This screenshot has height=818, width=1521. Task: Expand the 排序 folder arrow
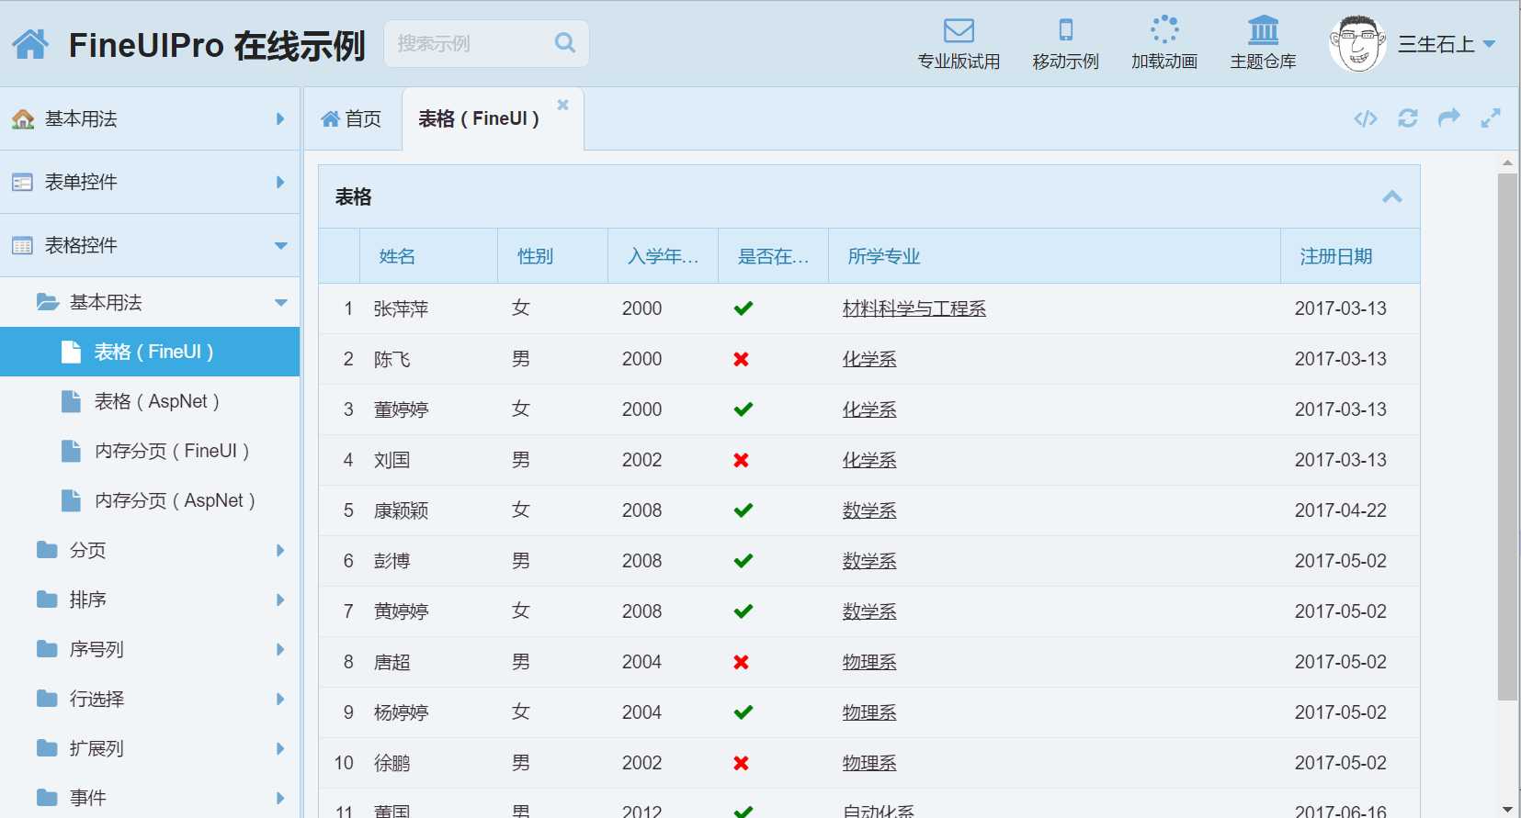[280, 599]
